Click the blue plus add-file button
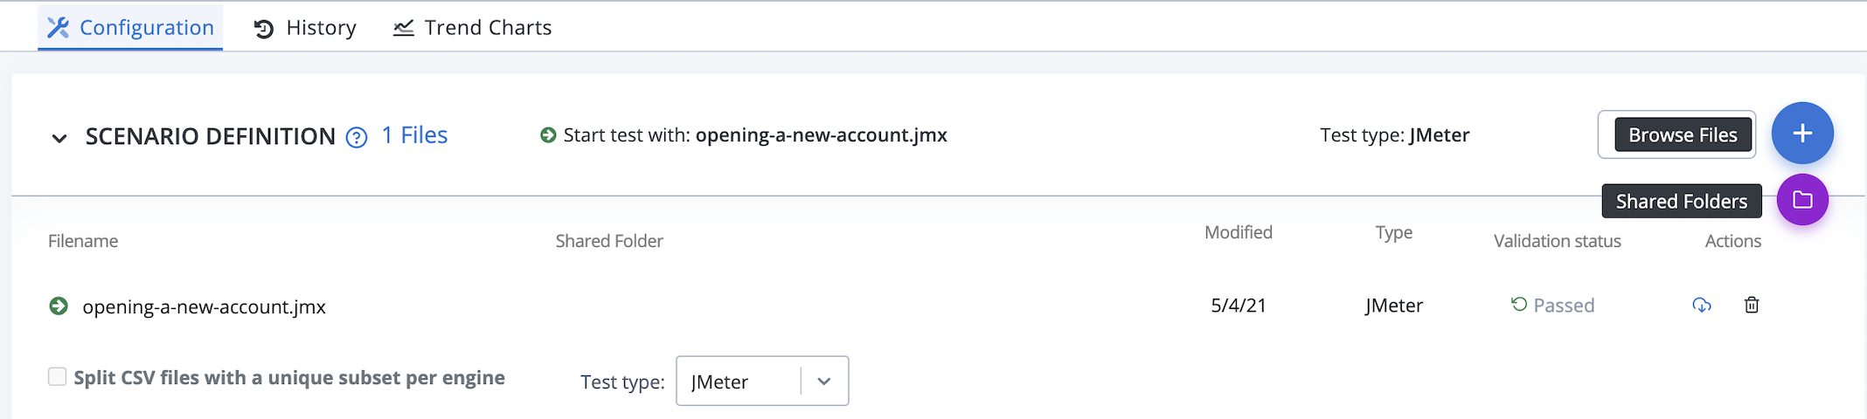The width and height of the screenshot is (1867, 419). (1802, 134)
